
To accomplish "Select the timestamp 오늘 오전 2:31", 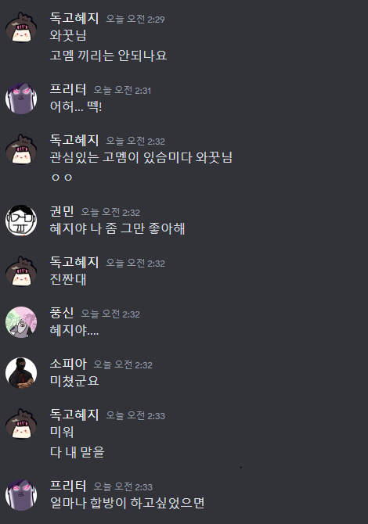I will tap(122, 90).
